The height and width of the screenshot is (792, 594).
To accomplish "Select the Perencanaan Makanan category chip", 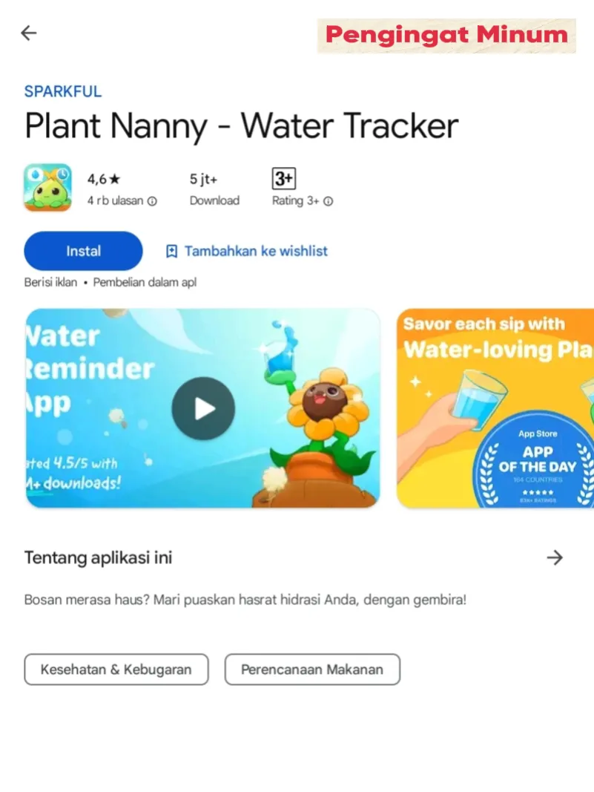I will (x=312, y=670).
